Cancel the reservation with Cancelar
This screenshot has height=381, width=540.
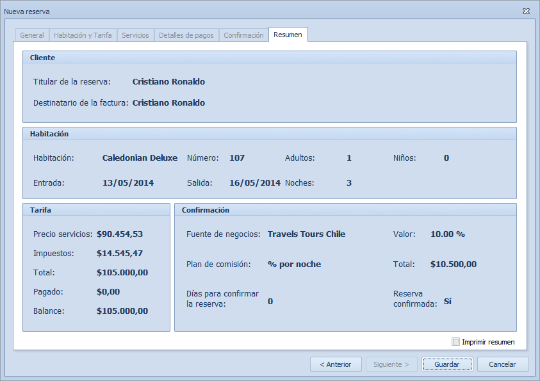(502, 364)
